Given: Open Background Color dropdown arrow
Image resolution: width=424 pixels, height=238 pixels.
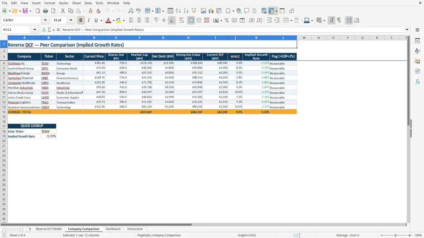Looking at the screenshot, I should (x=124, y=20).
